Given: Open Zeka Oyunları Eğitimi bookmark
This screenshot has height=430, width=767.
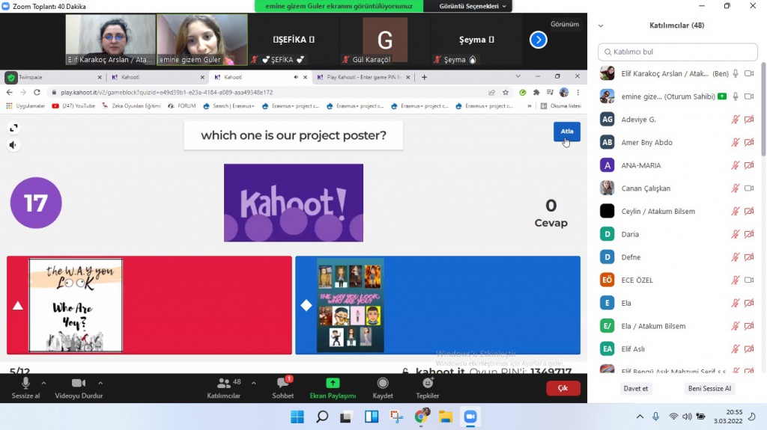Looking at the screenshot, I should pos(131,106).
